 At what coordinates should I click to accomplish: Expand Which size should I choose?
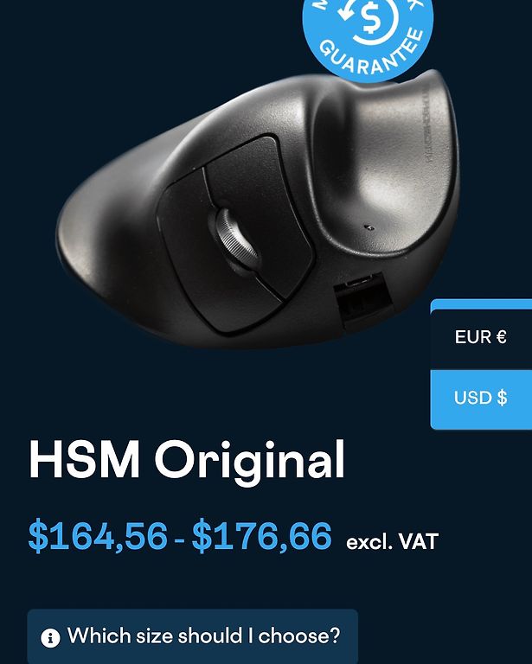[193, 636]
